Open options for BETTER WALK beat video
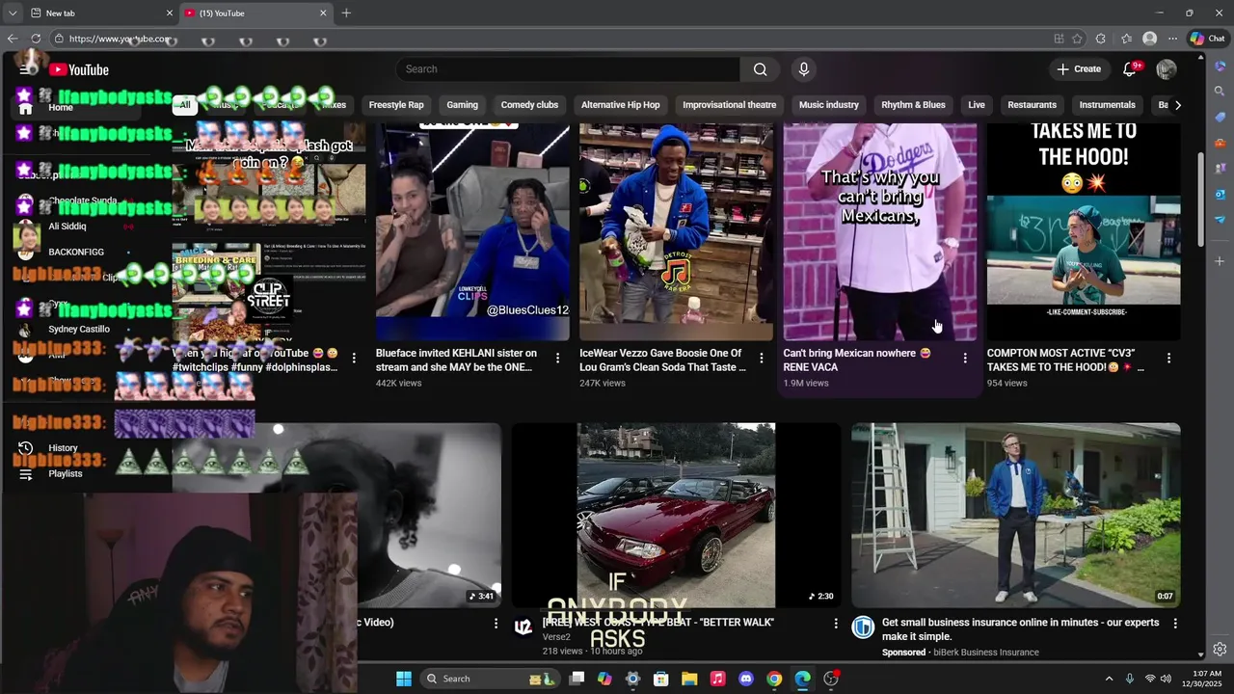The width and height of the screenshot is (1234, 694). click(836, 624)
